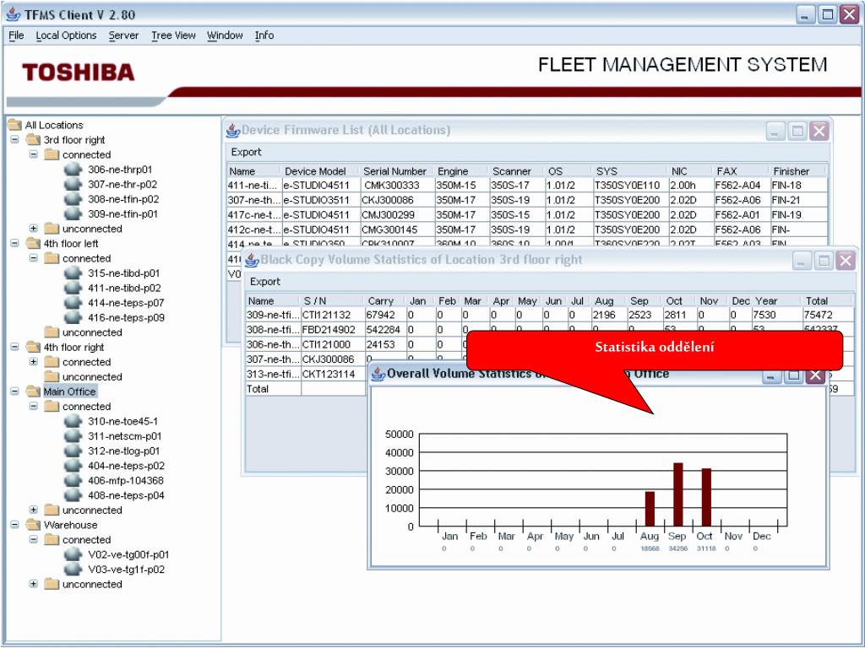Screen dimensions: 865x648
Task: Select device icon for 310-ne-toe45-1
Action: click(x=73, y=421)
